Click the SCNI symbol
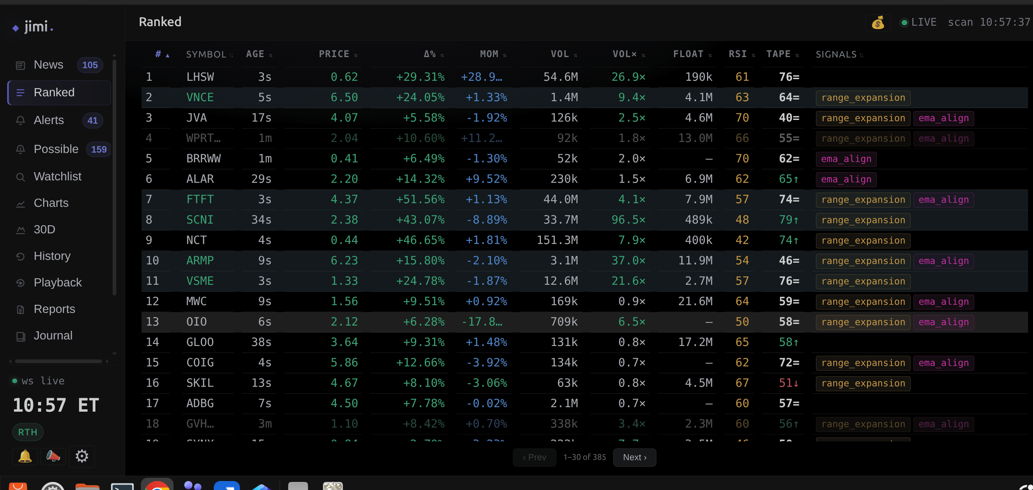Screen dimensions: 1033x490 pyautogui.click(x=200, y=220)
